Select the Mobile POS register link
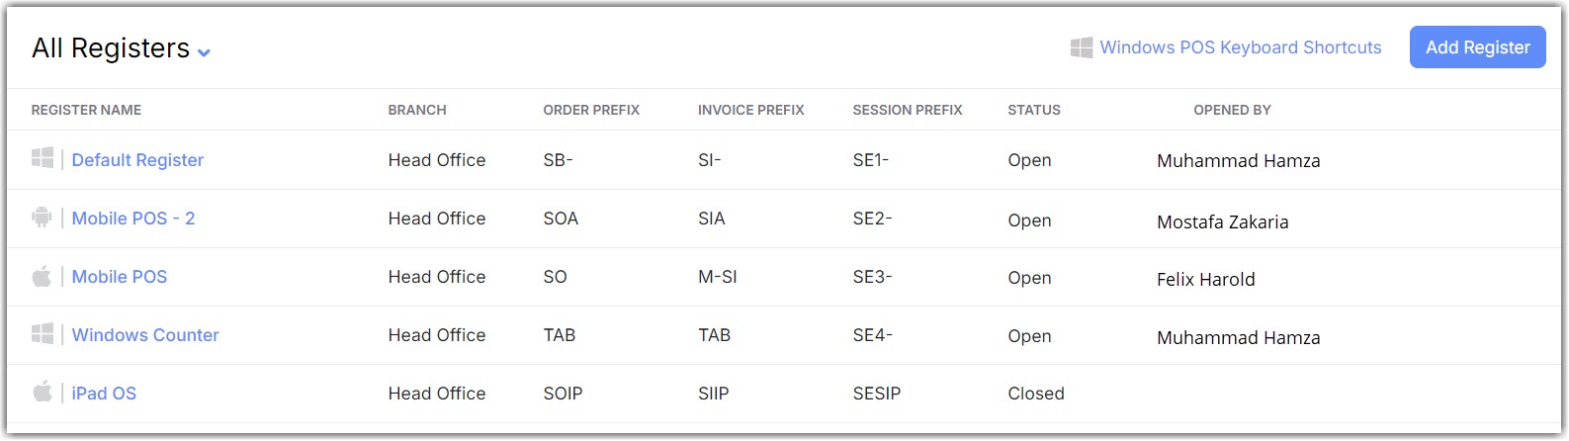This screenshot has height=441, width=1569. pyautogui.click(x=120, y=277)
